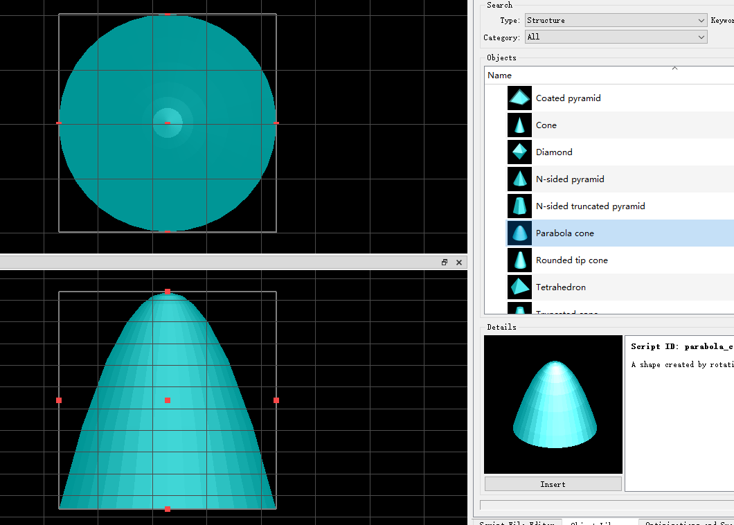Image resolution: width=734 pixels, height=525 pixels.
Task: Expand the Category dropdown set to All
Action: [x=616, y=37]
